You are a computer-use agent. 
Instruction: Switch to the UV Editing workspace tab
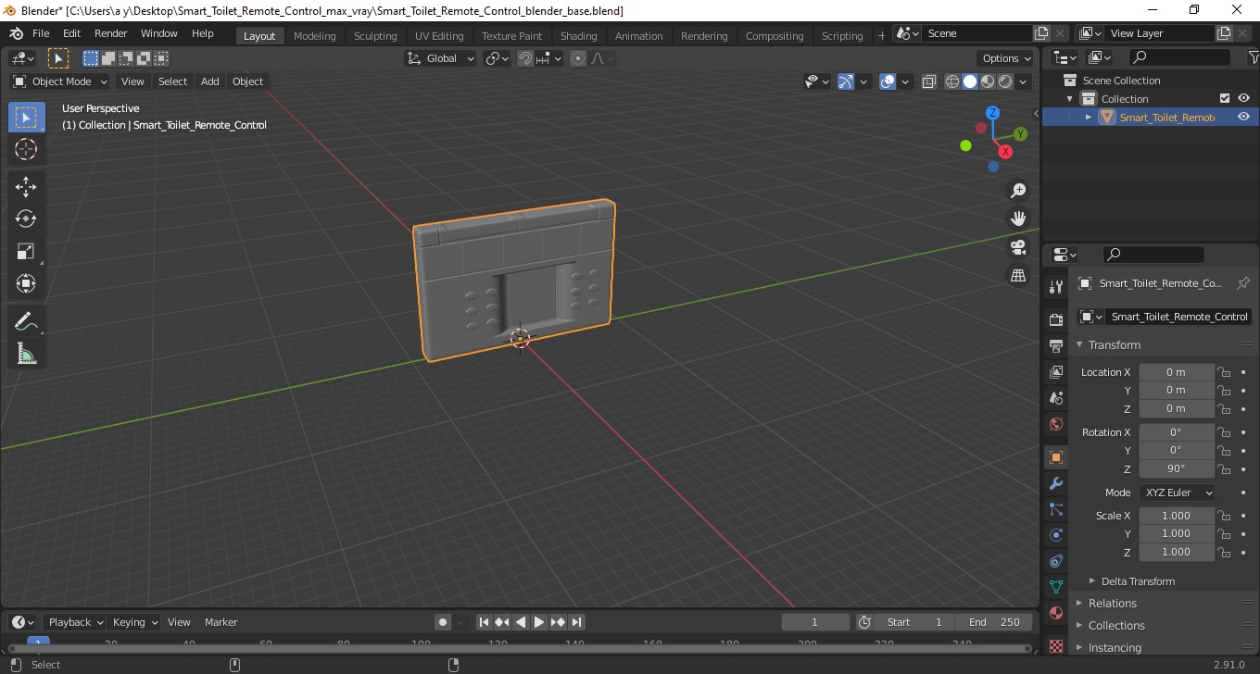tap(438, 36)
